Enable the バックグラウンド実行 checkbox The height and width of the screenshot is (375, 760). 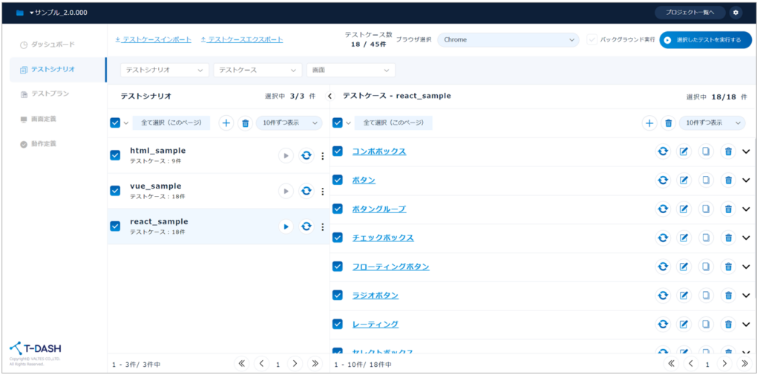coord(592,39)
